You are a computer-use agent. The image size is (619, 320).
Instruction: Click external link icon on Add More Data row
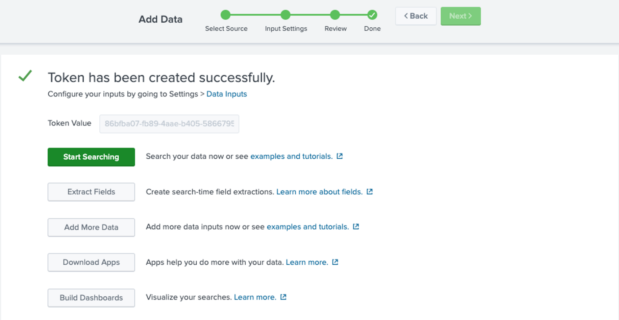point(356,226)
